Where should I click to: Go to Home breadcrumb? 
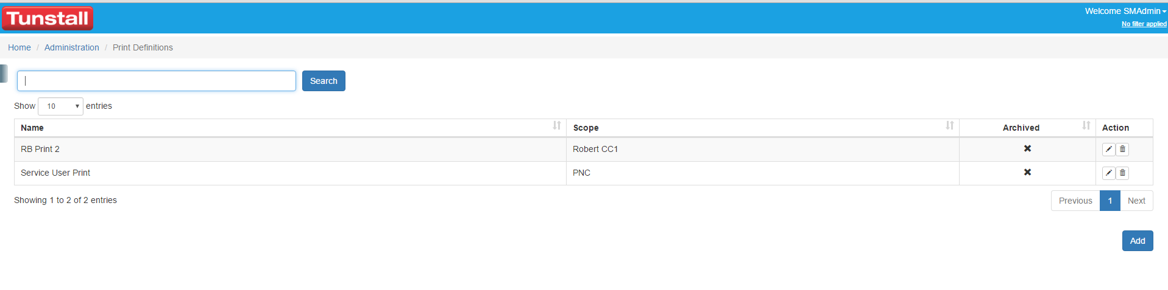coord(19,47)
